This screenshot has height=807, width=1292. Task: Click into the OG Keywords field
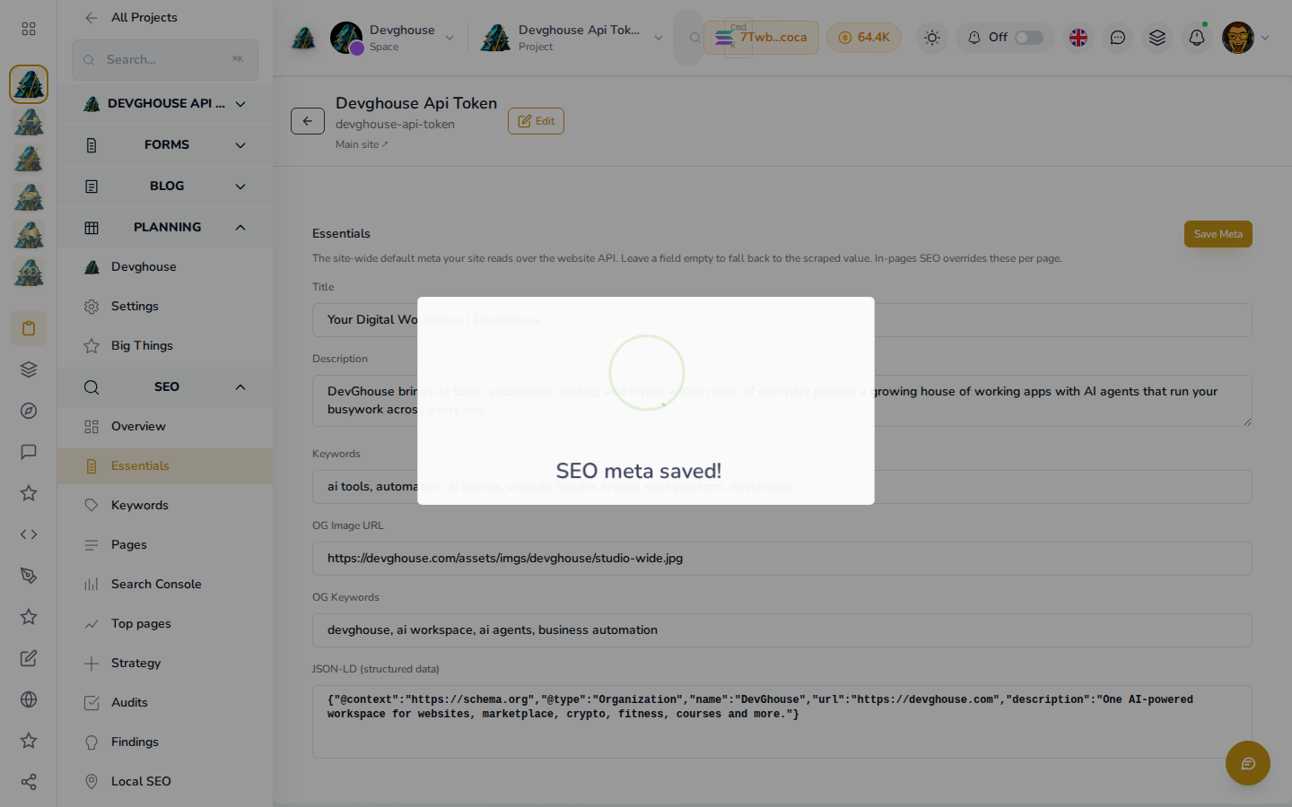[782, 630]
